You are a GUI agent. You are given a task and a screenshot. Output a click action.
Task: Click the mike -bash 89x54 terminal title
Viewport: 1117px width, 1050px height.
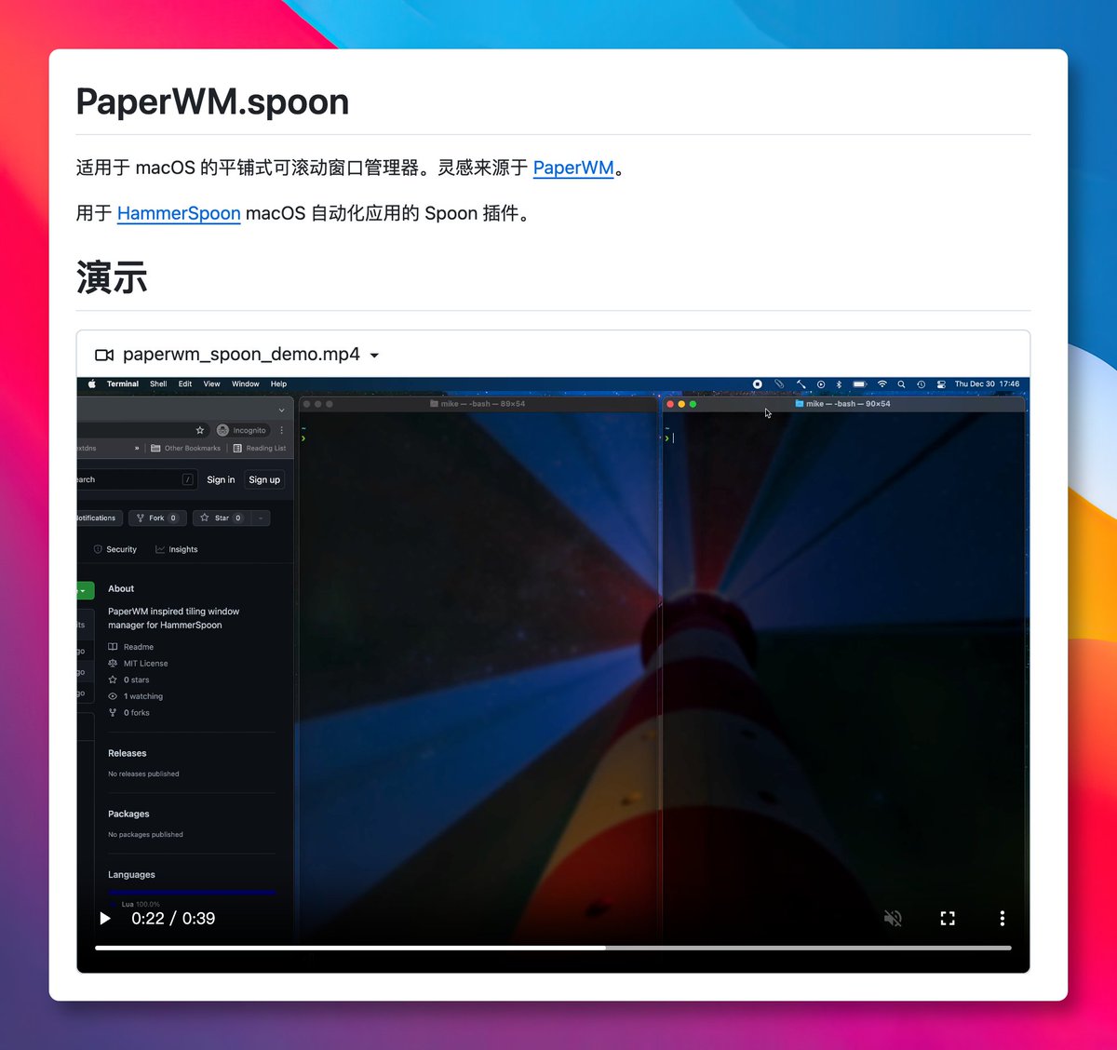click(483, 404)
